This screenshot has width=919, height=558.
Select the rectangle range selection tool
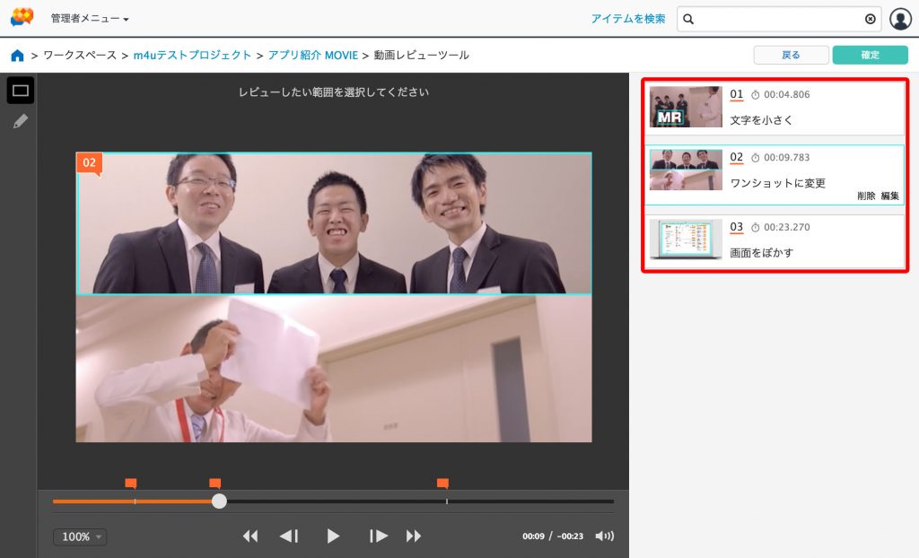[x=21, y=91]
